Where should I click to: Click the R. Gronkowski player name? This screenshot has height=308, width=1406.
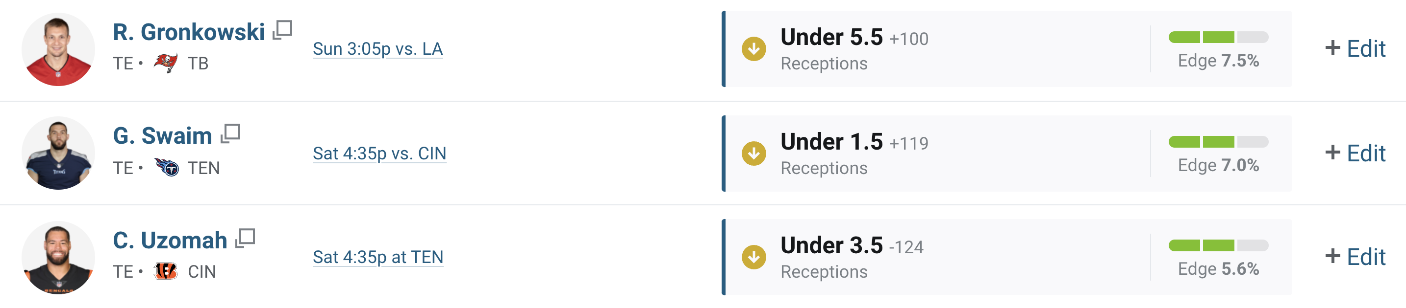(x=189, y=32)
